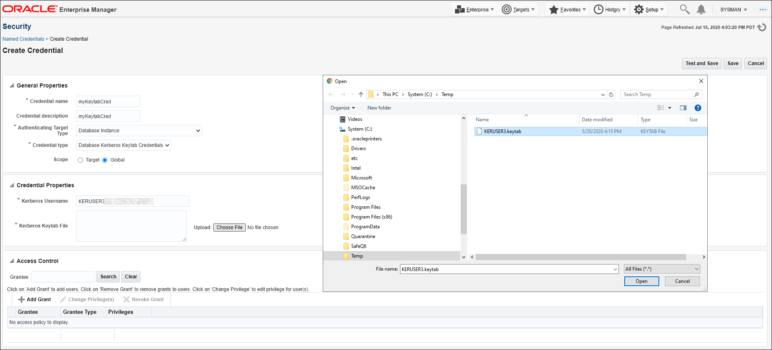Screen dimensions: 772x350
Task: Open the Authenticating Target Type dropdown
Action: coord(139,131)
